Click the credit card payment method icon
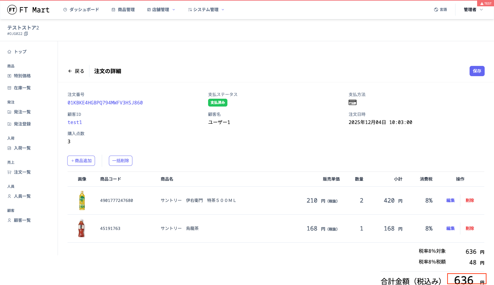The image size is (494, 285). point(353,103)
